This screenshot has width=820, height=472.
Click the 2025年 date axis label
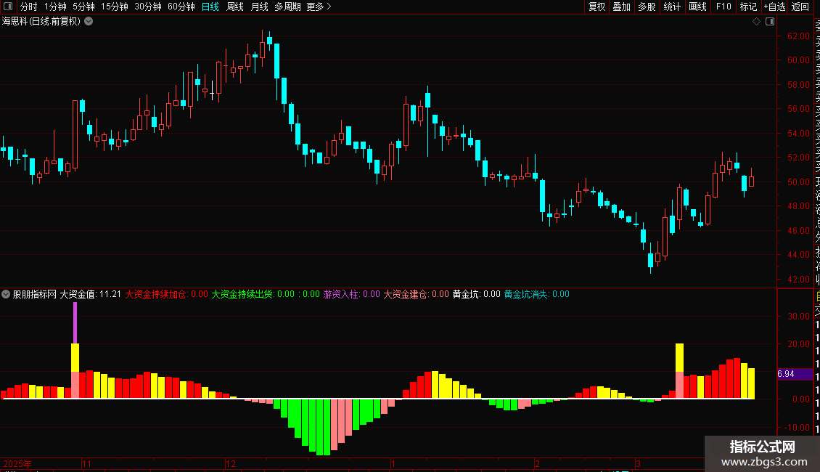17,463
